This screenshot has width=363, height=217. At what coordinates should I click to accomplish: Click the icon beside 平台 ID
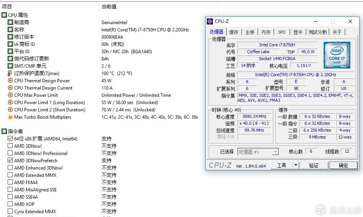pos(10,51)
